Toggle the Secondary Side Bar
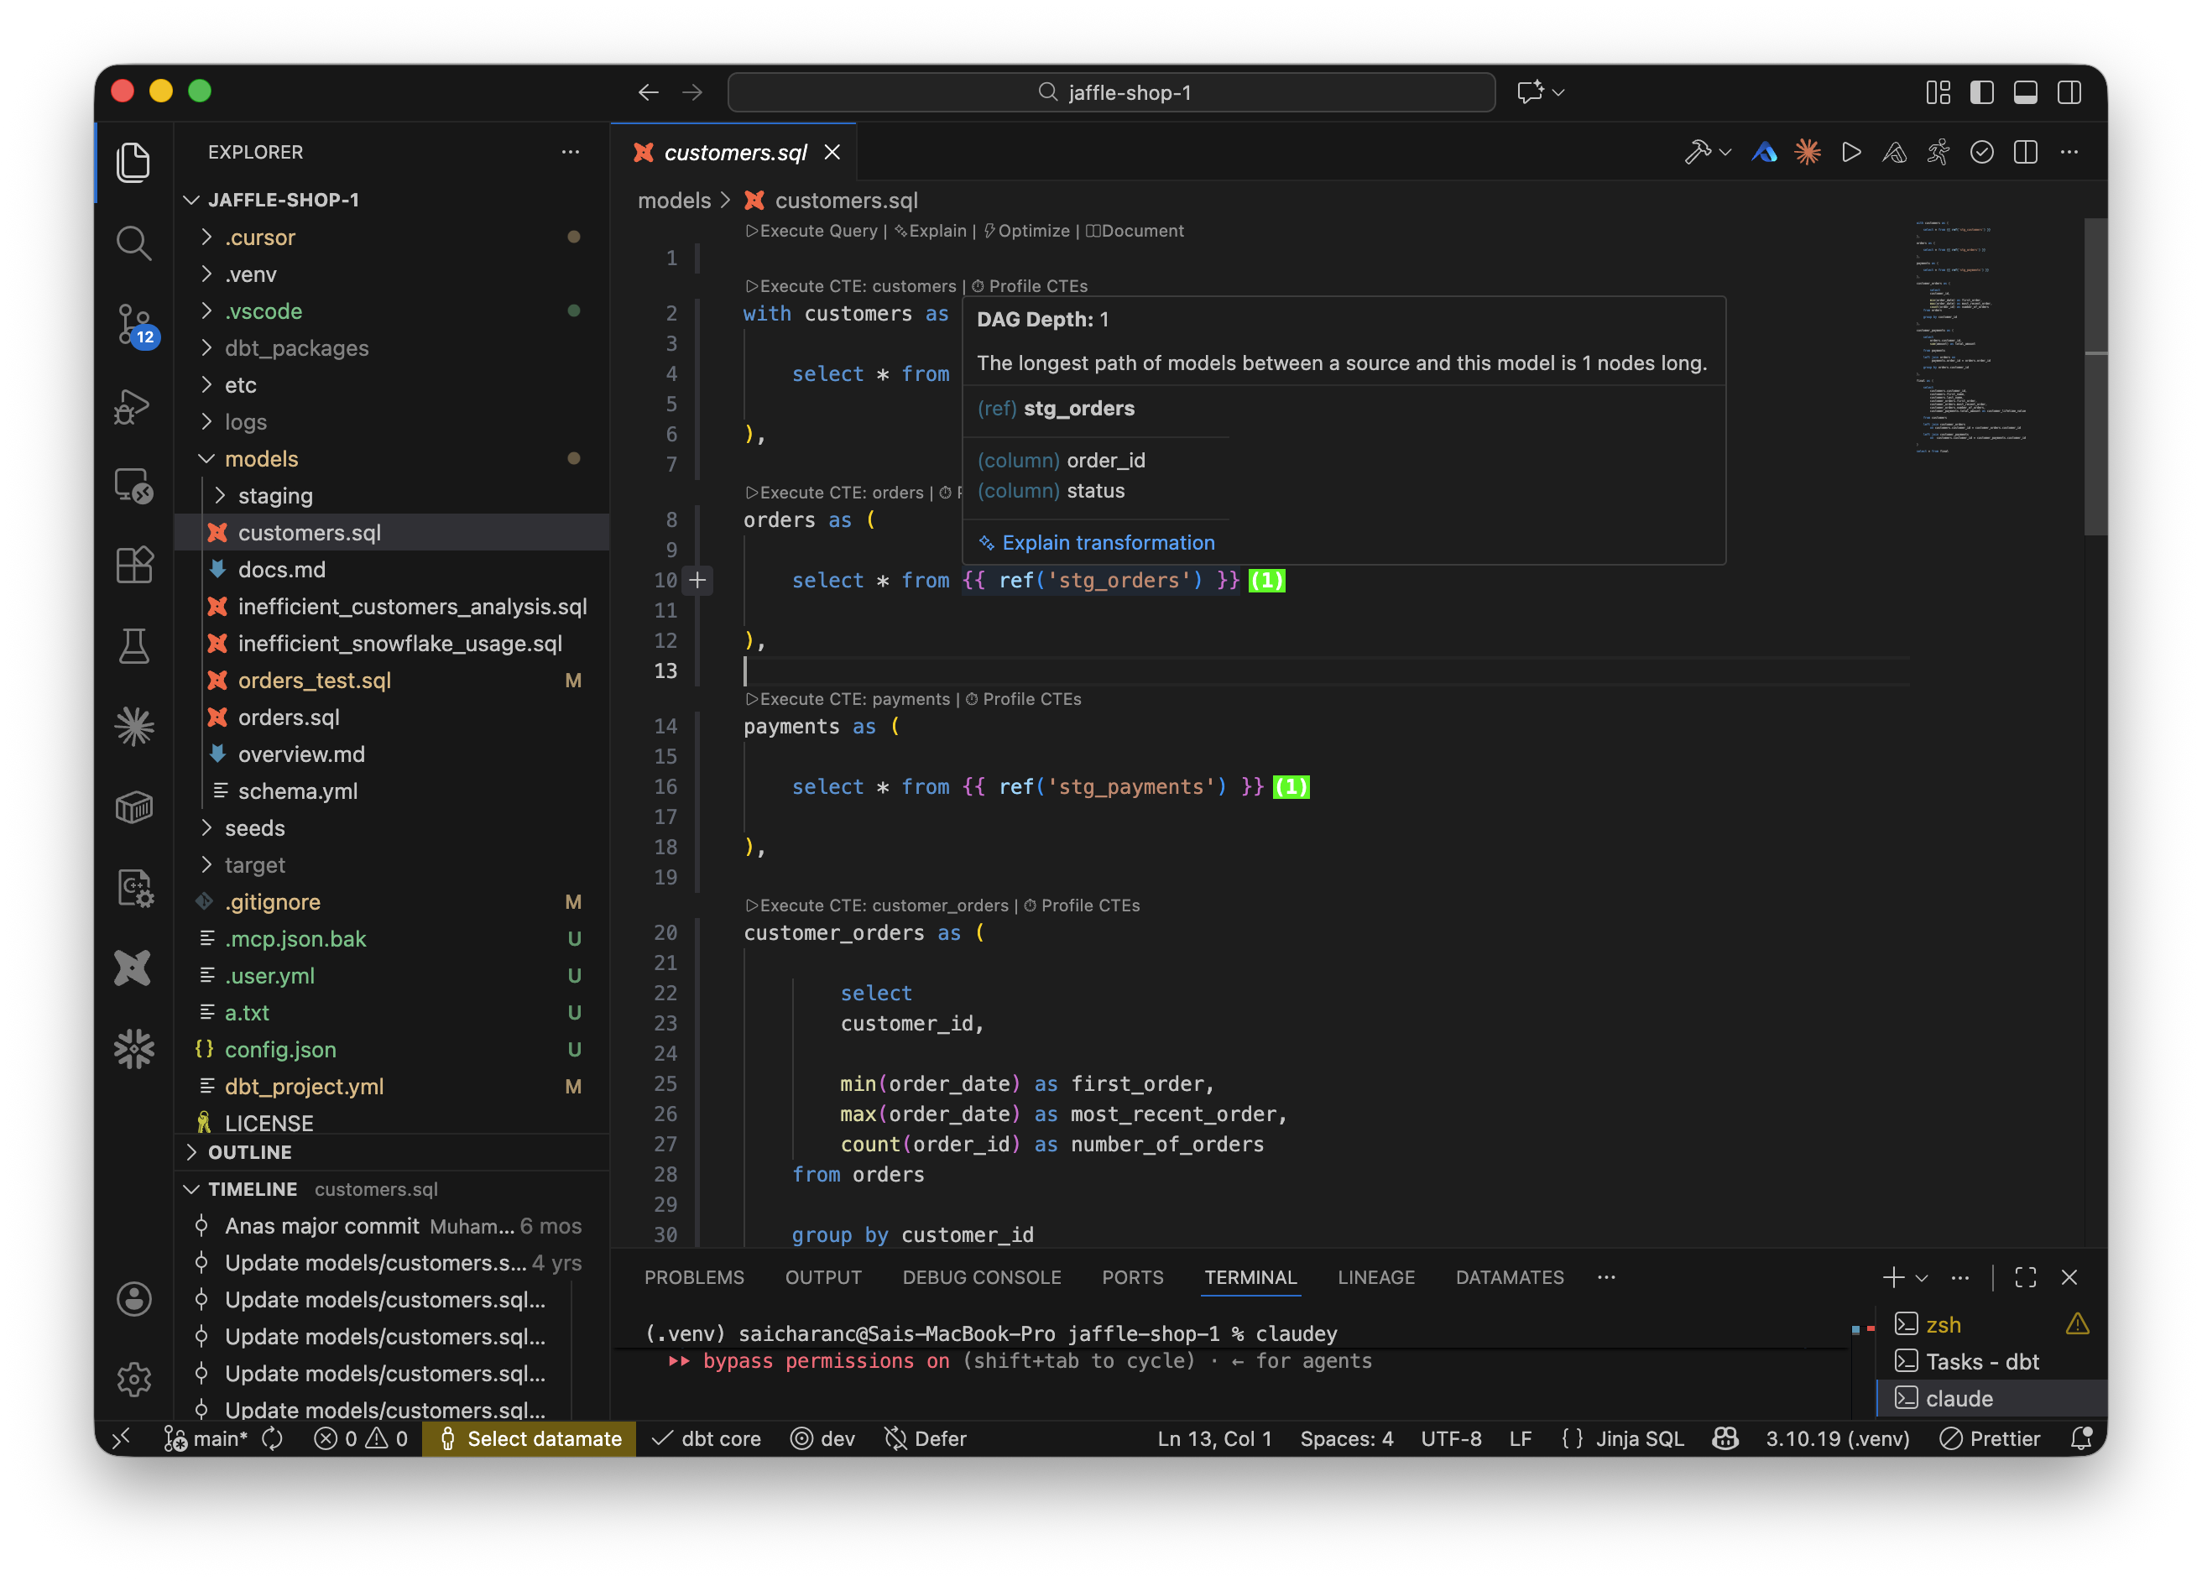The width and height of the screenshot is (2202, 1581). click(x=2069, y=92)
